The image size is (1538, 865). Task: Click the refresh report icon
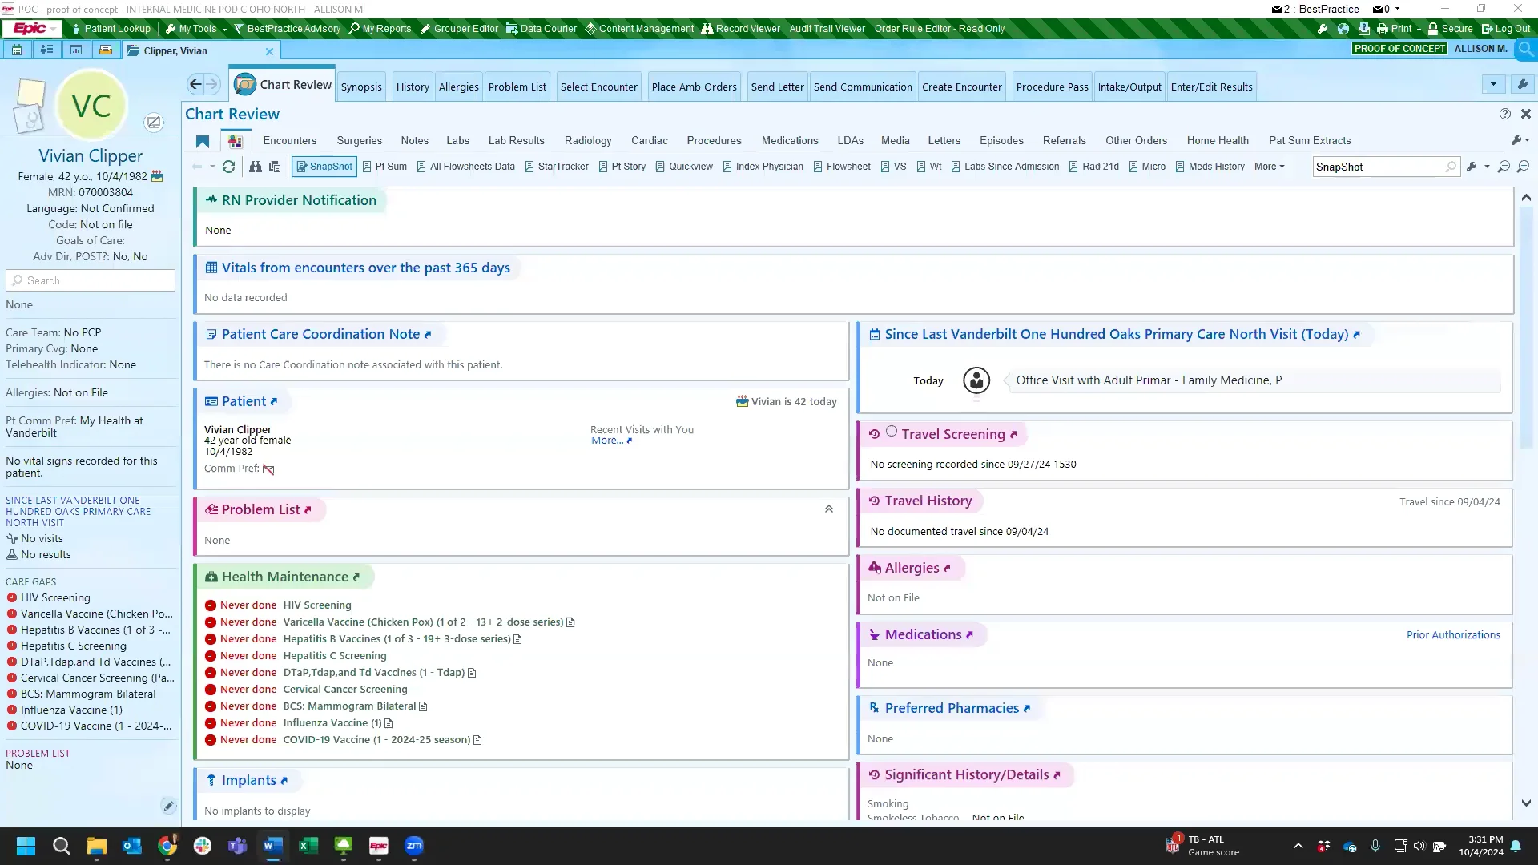coord(228,167)
